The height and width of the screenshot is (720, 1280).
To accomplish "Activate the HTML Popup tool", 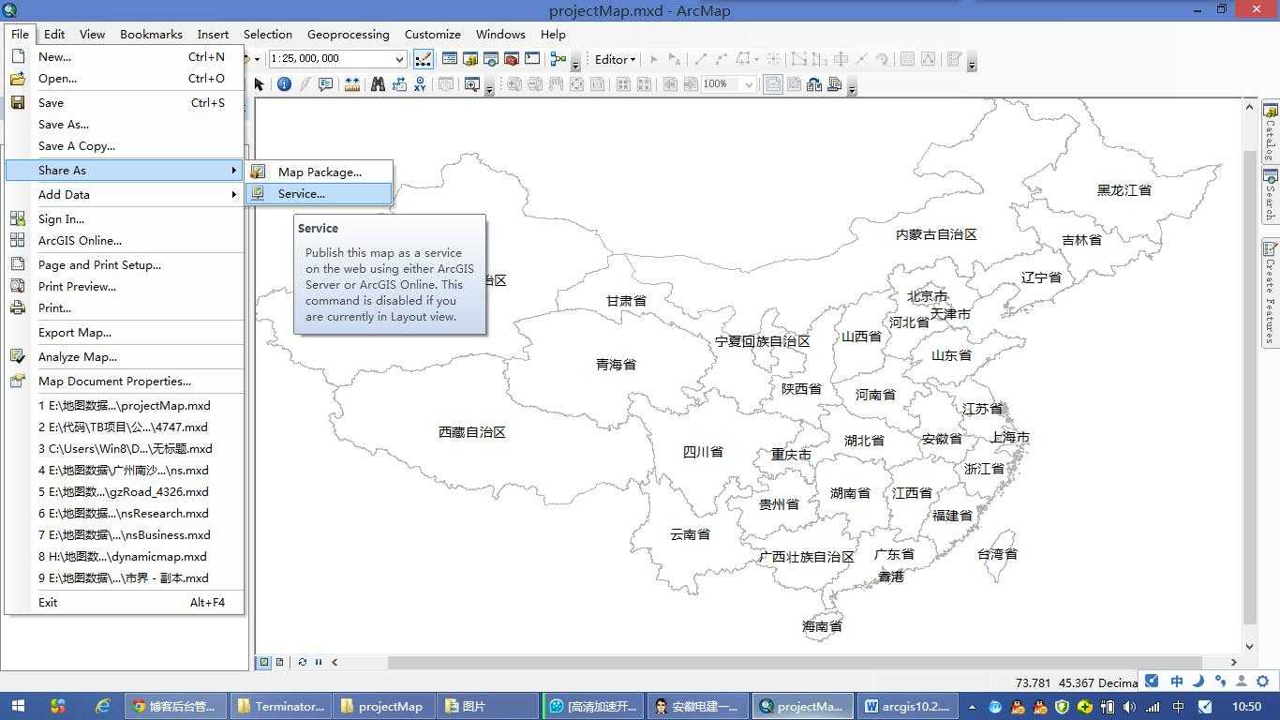I will (x=325, y=84).
